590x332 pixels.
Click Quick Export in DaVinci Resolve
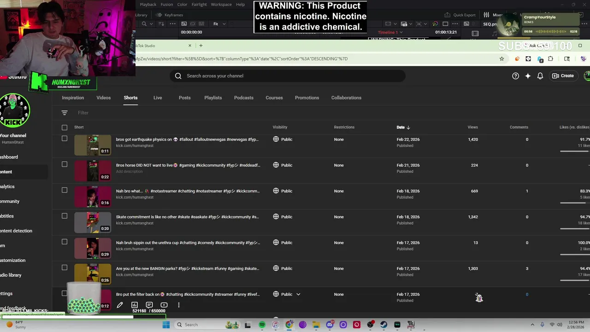460,15
